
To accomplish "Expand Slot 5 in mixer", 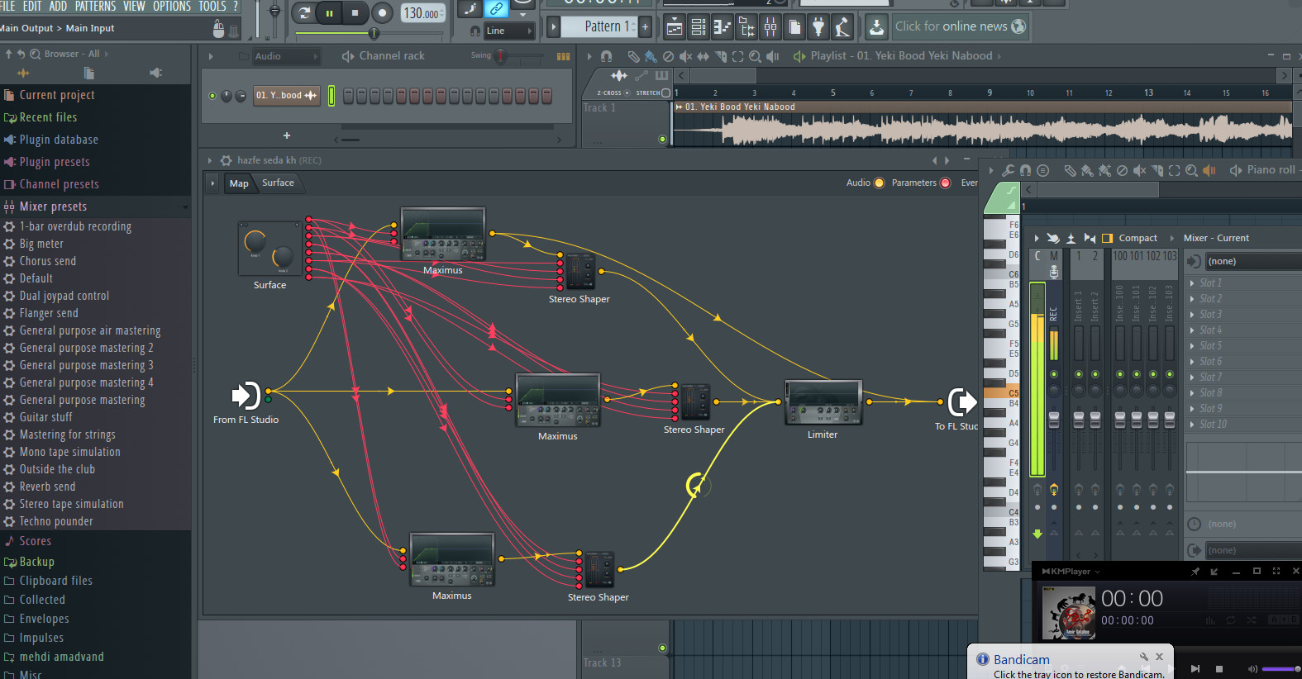I will pos(1192,346).
